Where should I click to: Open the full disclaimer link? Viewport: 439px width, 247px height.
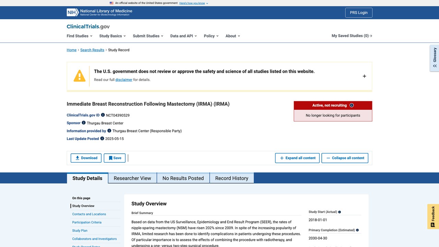point(124,80)
